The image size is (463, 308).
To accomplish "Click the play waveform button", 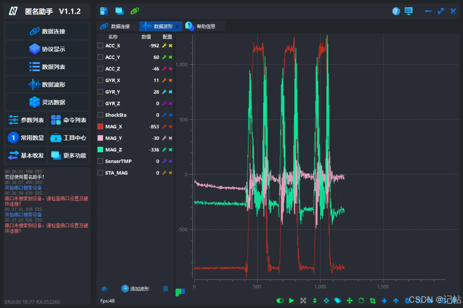I will coord(291,300).
